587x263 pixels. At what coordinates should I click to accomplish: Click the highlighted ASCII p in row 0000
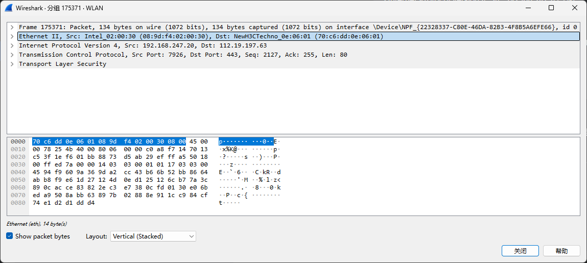[221, 141]
